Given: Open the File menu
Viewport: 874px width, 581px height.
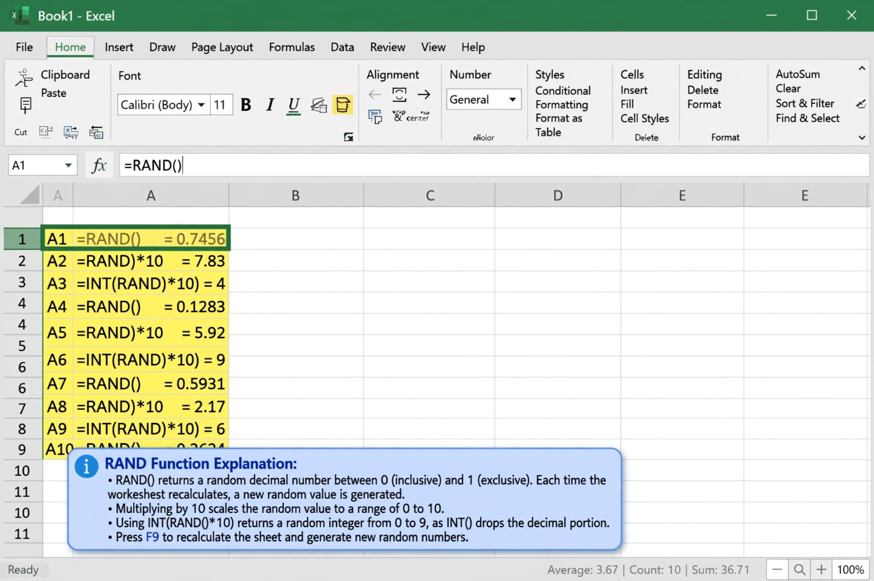Looking at the screenshot, I should pos(25,47).
